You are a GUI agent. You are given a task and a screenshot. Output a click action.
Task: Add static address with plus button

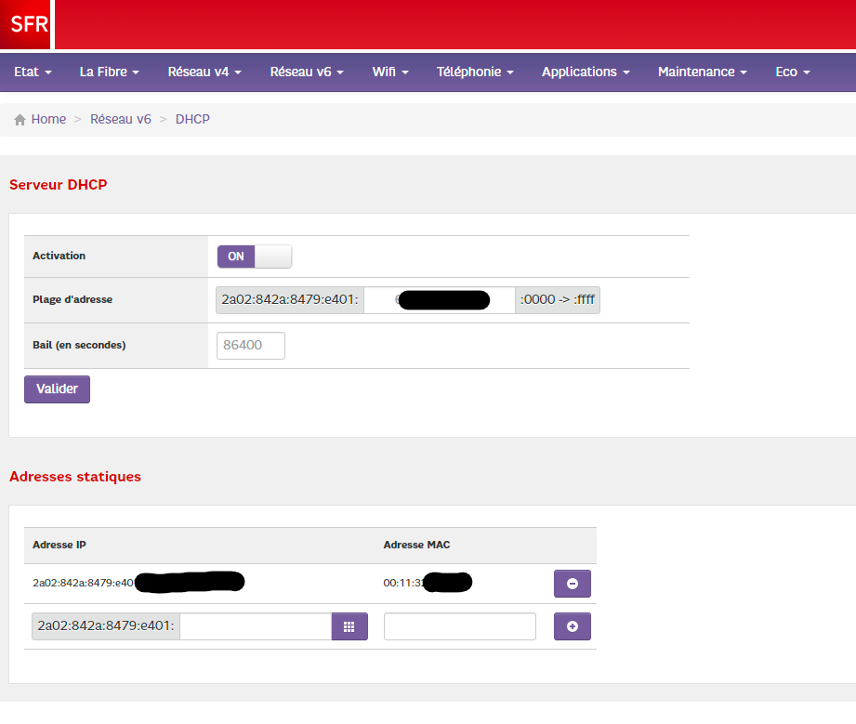572,626
